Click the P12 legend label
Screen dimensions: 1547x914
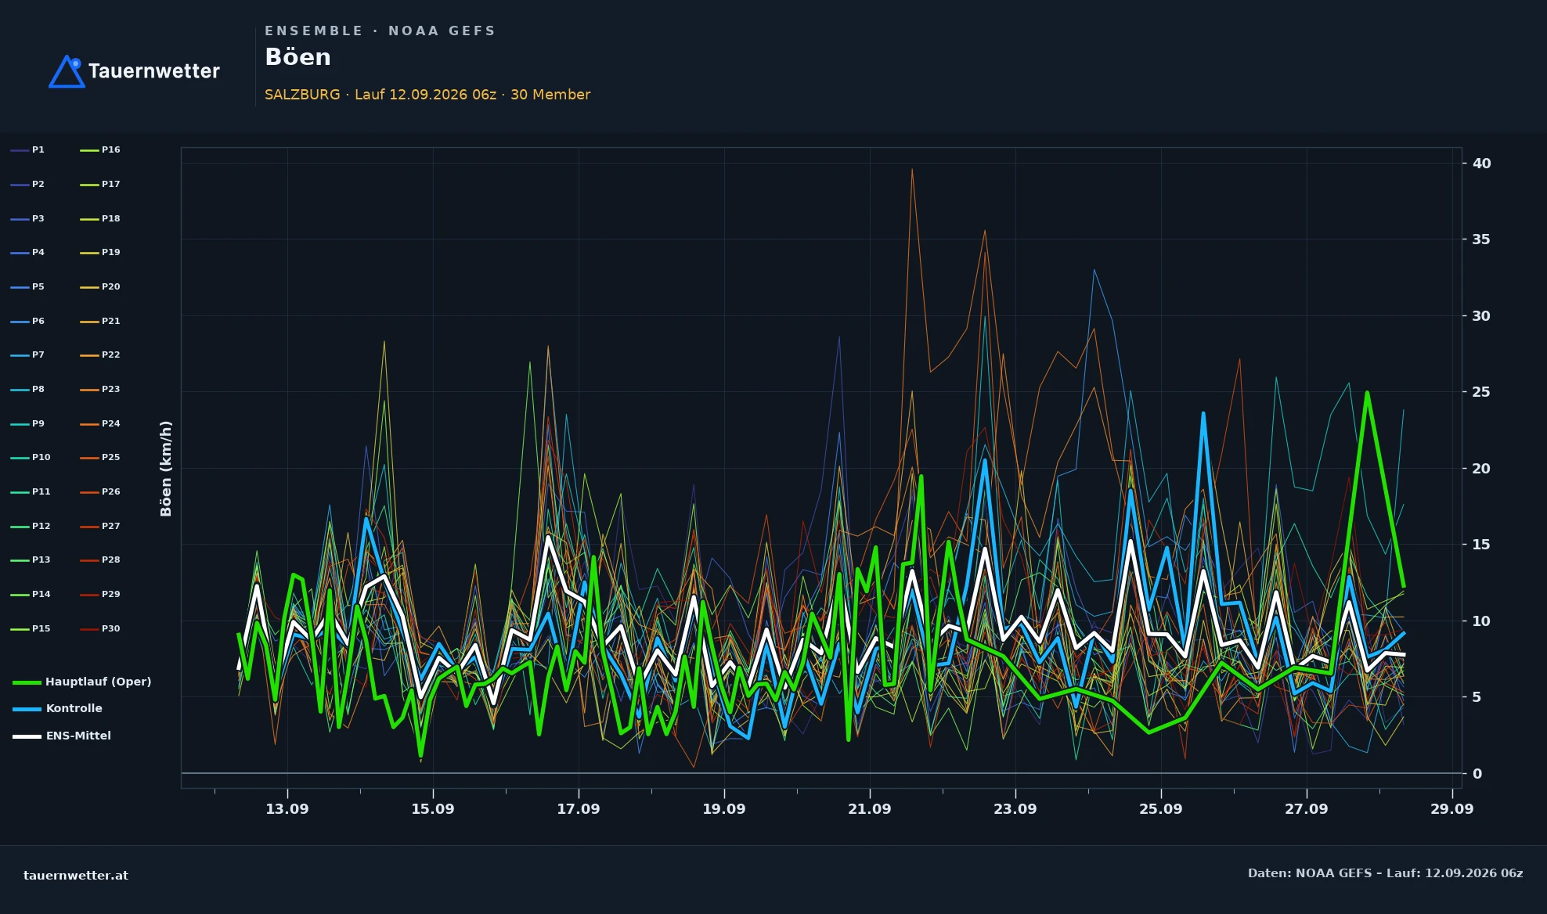point(41,526)
